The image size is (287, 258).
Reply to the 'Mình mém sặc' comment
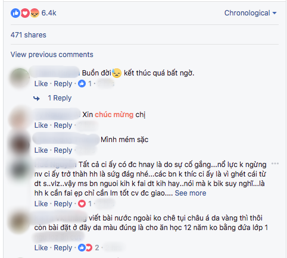(63, 150)
